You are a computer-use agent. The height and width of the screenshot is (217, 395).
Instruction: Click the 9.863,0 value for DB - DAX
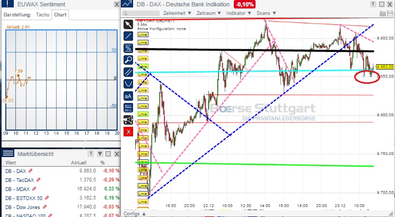click(87, 171)
